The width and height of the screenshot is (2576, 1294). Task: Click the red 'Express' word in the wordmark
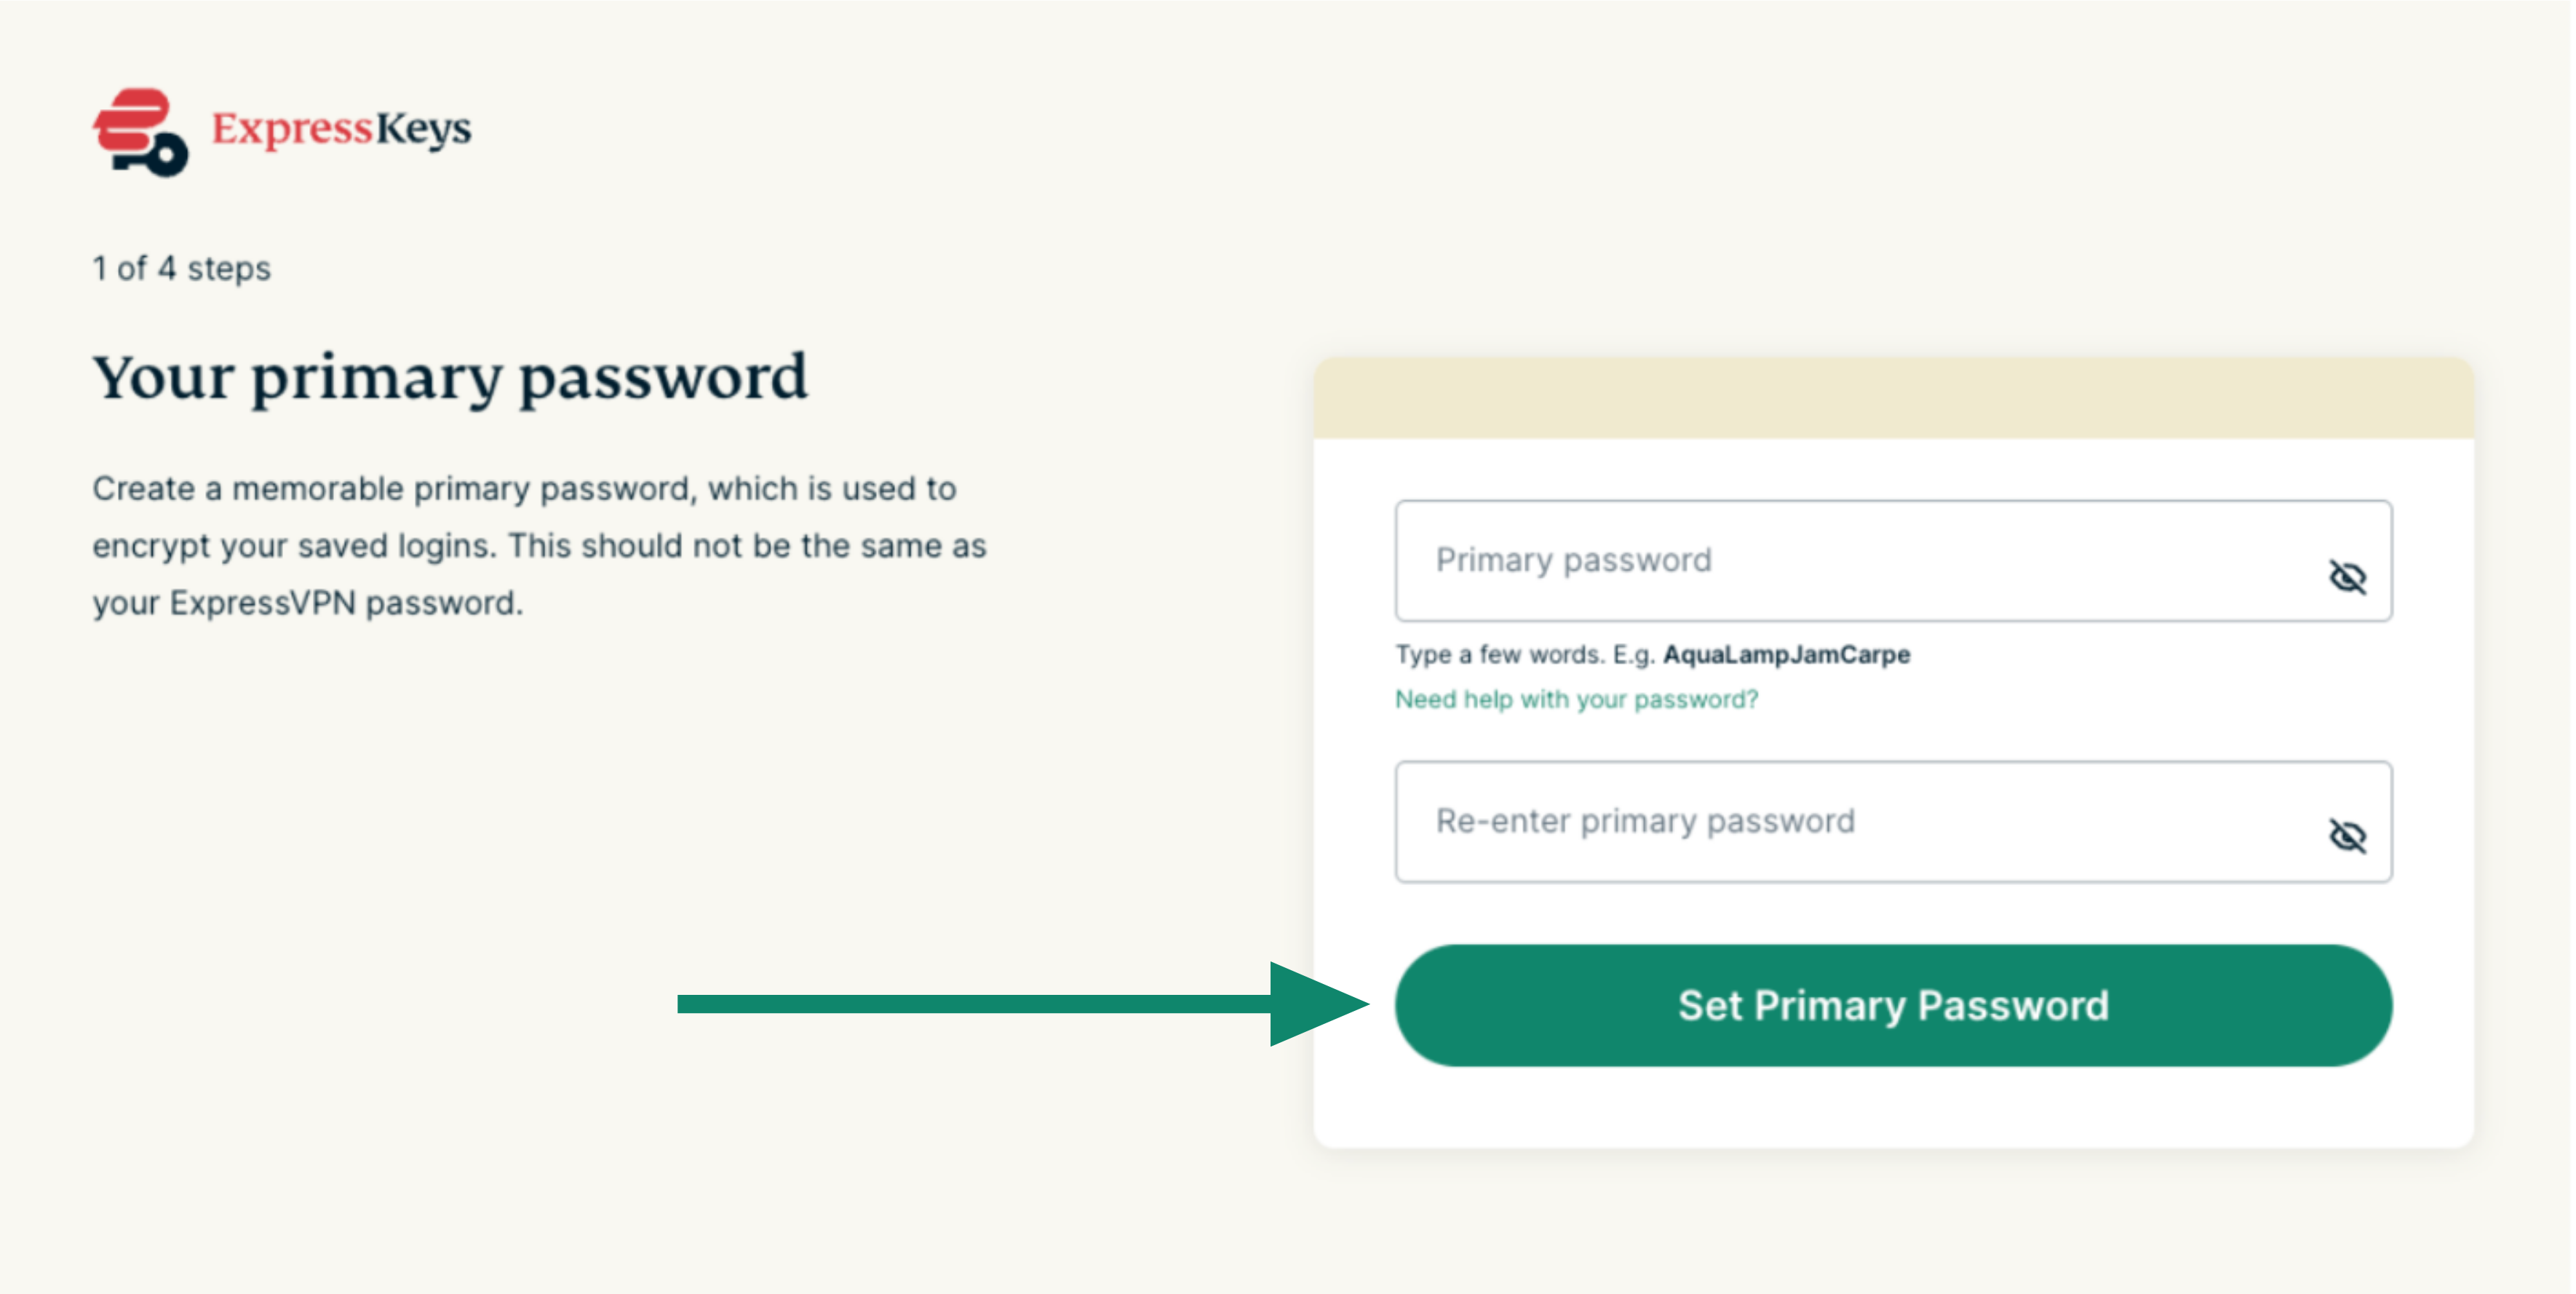292,129
